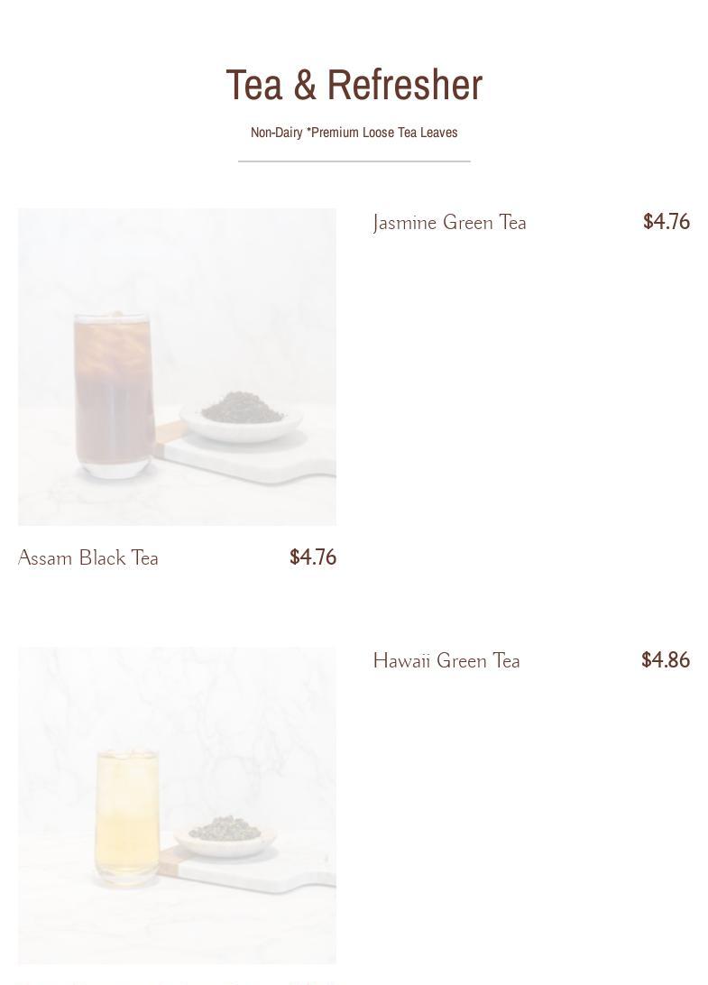Click the $4.76 price beside Jasmine Green Tea
Image resolution: width=708 pixels, height=985 pixels.
pyautogui.click(x=667, y=222)
